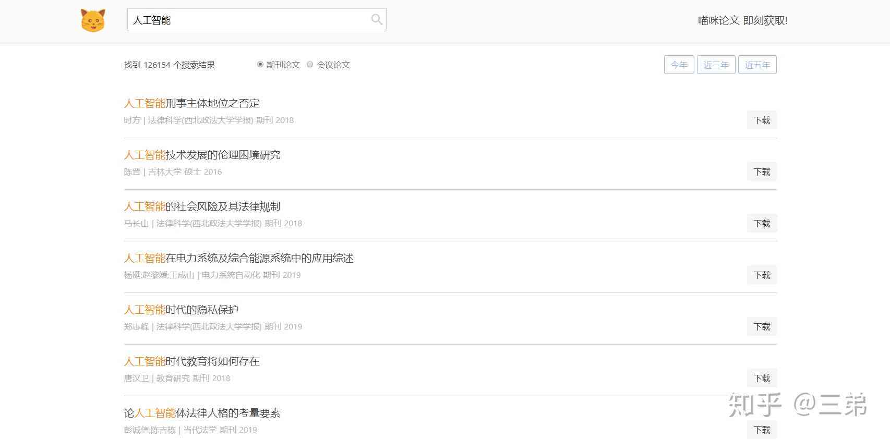Click the 喵咪论文 即刻获取! header text
The width and height of the screenshot is (890, 440).
coord(743,20)
